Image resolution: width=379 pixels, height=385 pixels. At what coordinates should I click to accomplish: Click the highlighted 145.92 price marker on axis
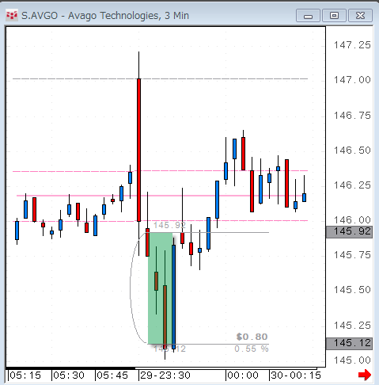349,232
